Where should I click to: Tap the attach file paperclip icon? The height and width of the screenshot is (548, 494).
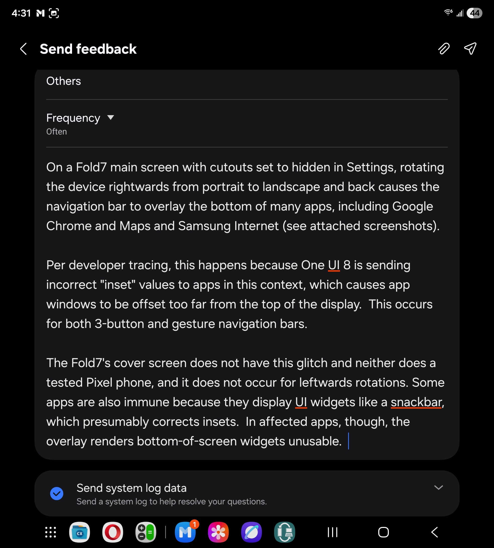pyautogui.click(x=444, y=49)
